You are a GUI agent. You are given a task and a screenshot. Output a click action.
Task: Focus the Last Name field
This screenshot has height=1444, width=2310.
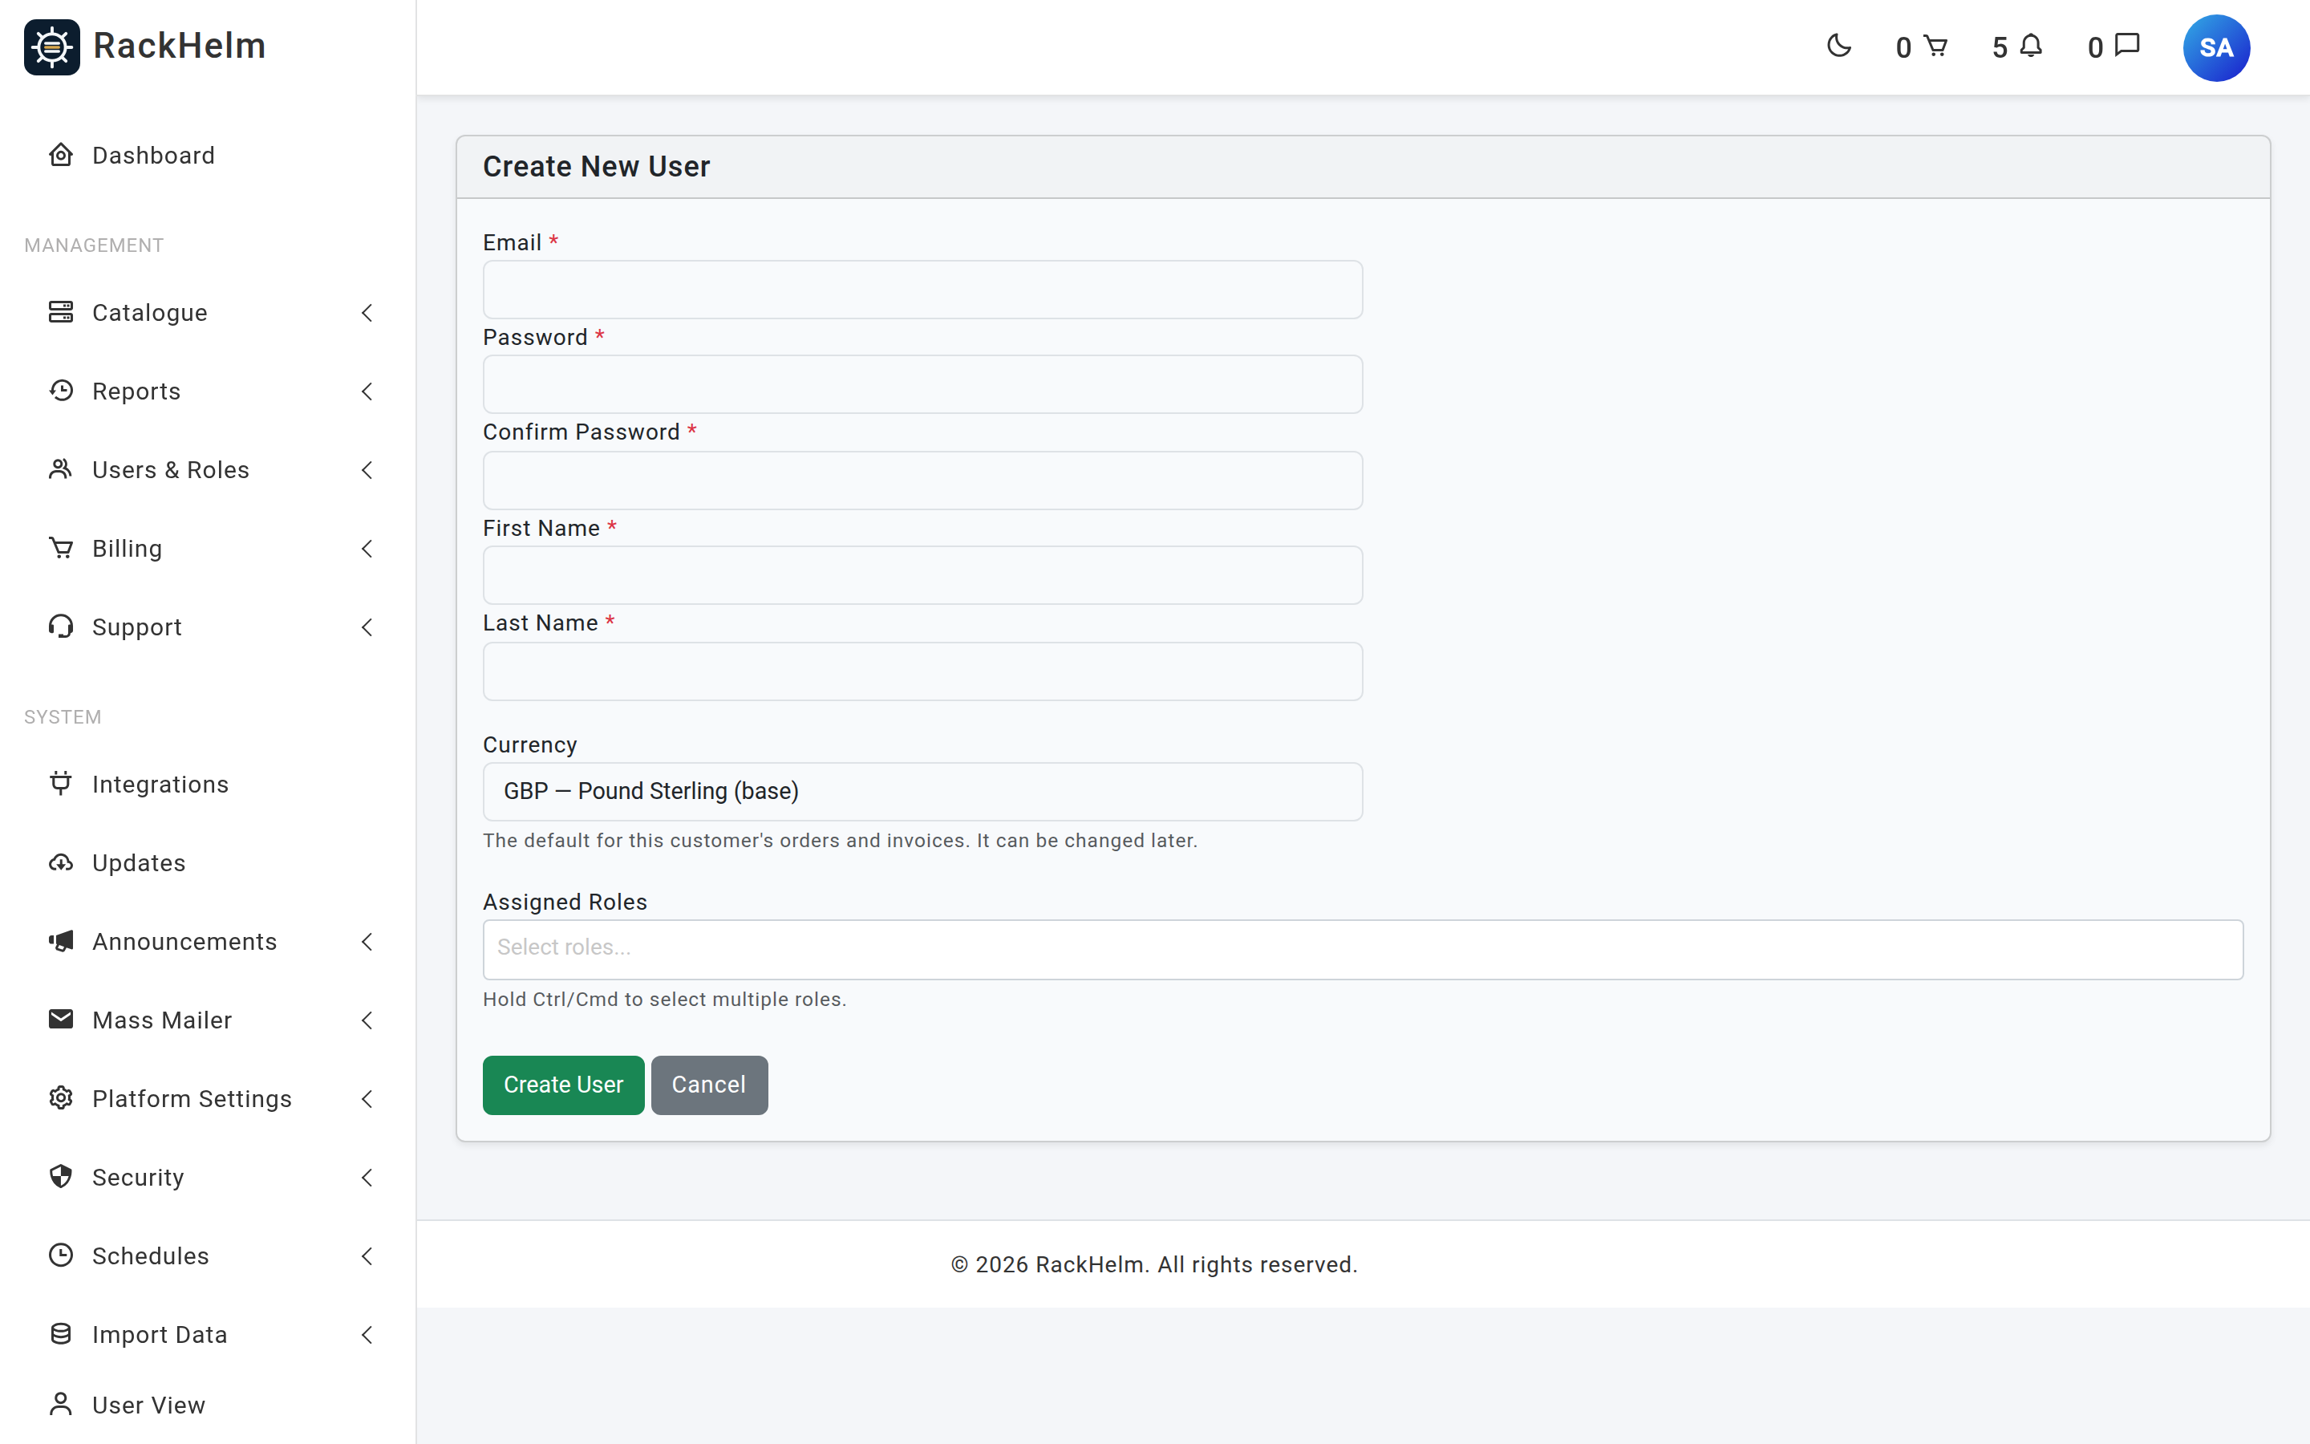point(922,671)
